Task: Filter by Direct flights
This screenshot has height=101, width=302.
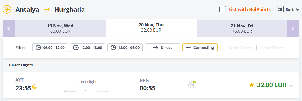Action: click(162, 48)
